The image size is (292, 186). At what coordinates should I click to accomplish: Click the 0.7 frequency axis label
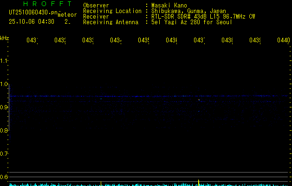click(x=4, y=154)
